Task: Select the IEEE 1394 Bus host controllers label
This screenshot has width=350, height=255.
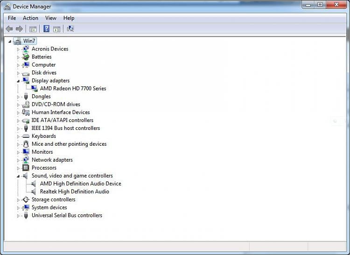Action: (x=66, y=128)
